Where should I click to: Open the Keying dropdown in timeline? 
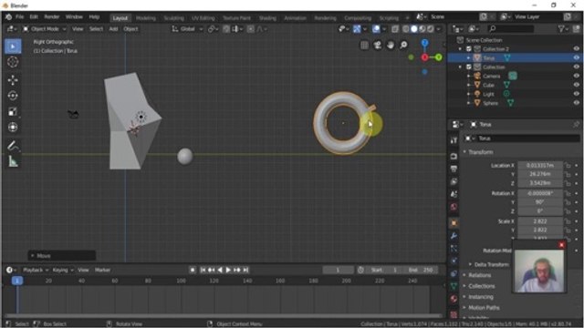point(63,270)
